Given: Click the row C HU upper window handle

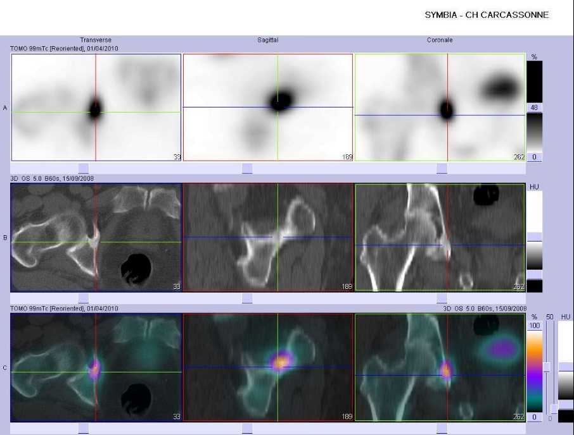Looking at the screenshot, I should click(x=566, y=367).
